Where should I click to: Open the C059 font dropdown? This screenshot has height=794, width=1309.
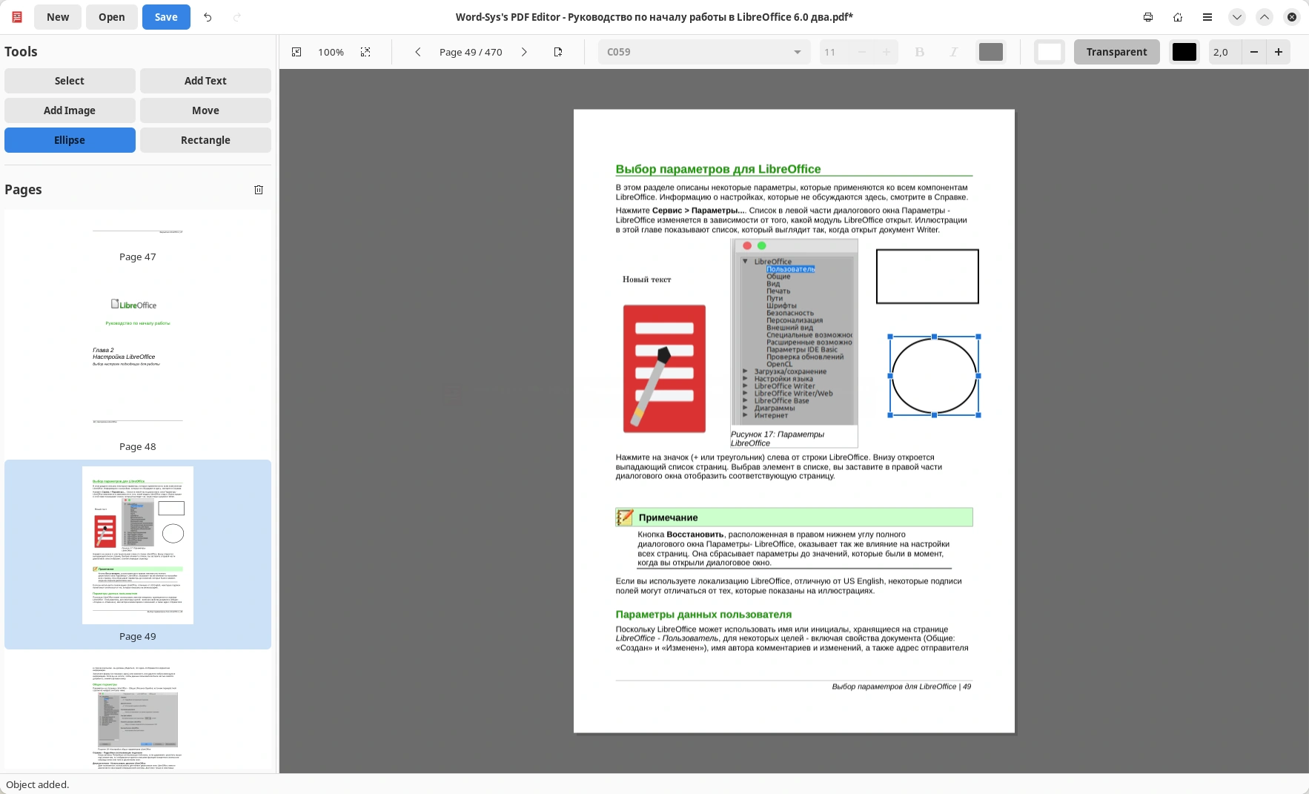point(703,52)
